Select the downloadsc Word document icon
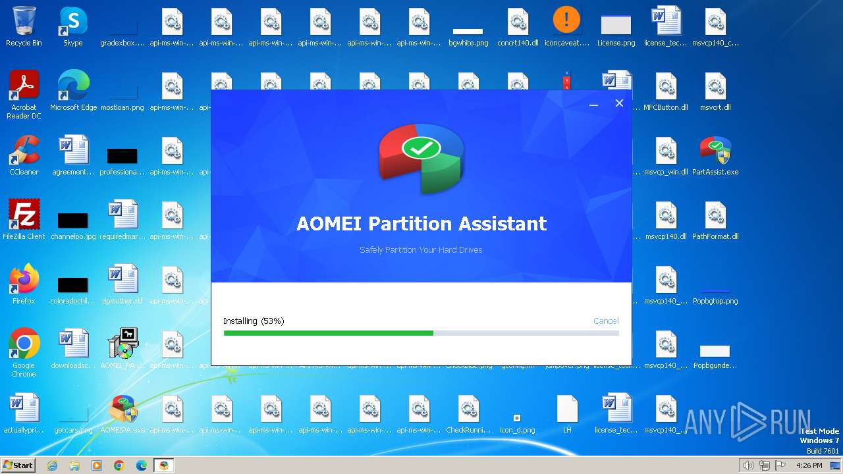This screenshot has height=474, width=843. pyautogui.click(x=73, y=350)
